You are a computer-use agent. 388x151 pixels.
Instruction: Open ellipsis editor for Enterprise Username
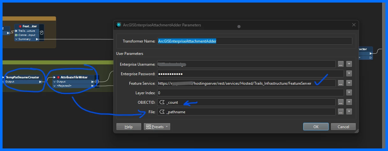(341, 64)
